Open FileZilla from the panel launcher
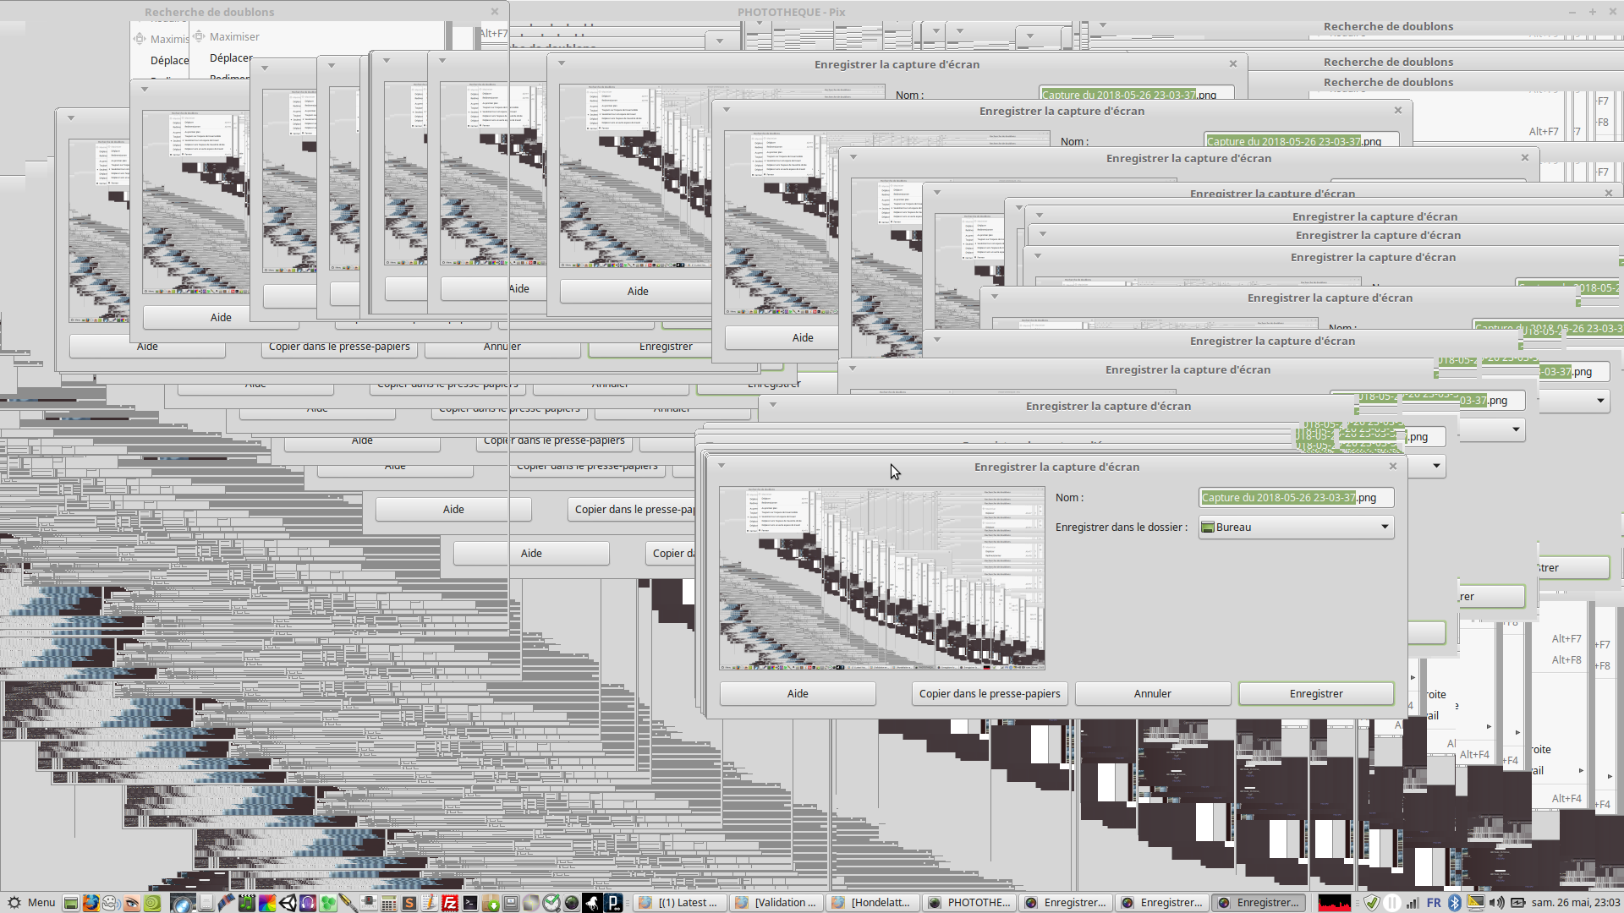 click(x=450, y=903)
